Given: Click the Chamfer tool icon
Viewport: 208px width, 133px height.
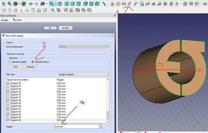Looking at the screenshot, I should 136,4.
